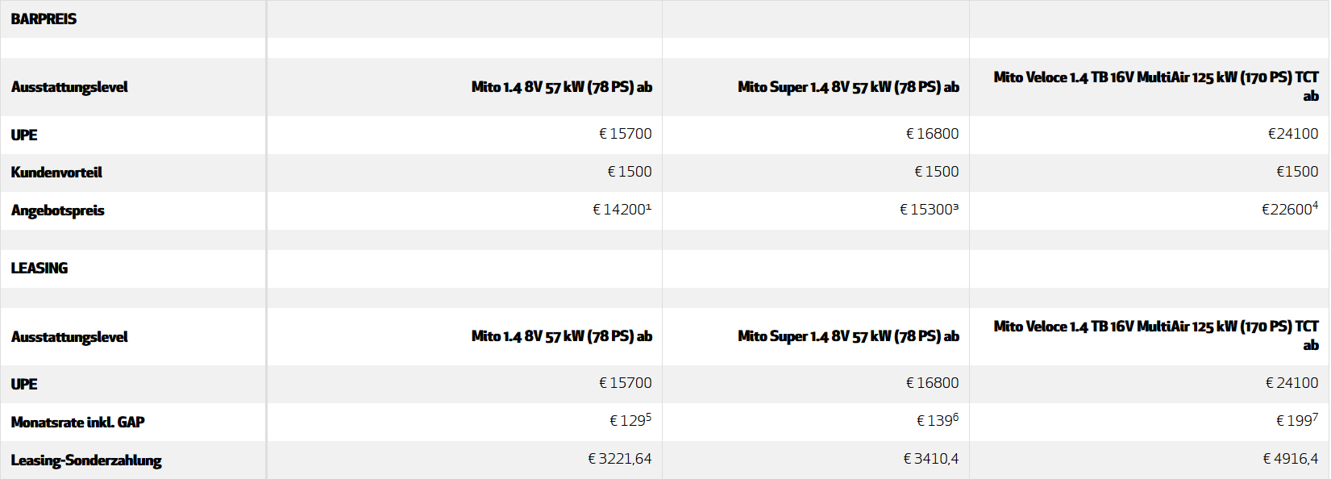This screenshot has width=1331, height=479.
Task: Click the Leasing-Sonderzahlung row label
Action: (86, 460)
